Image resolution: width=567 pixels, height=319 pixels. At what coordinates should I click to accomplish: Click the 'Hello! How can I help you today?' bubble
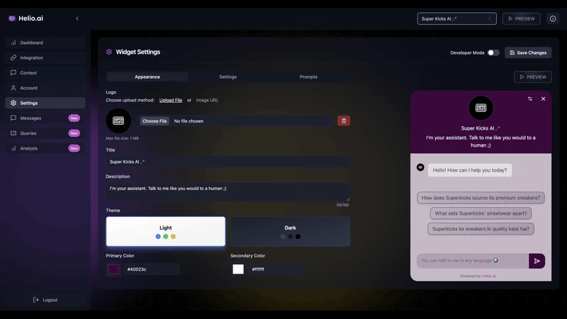(470, 170)
